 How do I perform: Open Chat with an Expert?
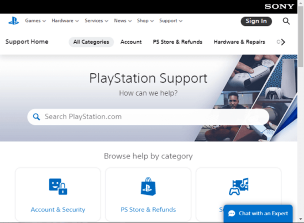258,213
